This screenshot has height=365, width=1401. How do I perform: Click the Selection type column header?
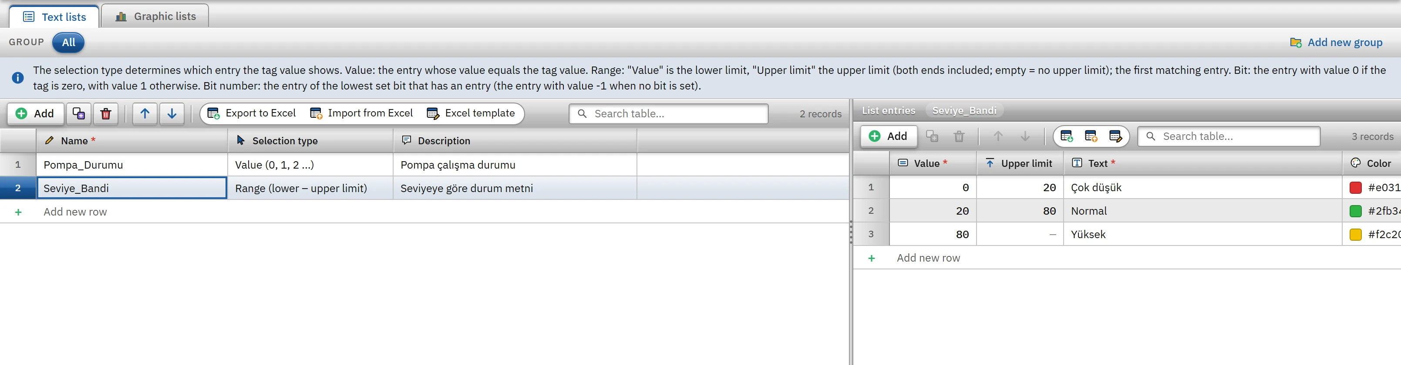(x=310, y=141)
